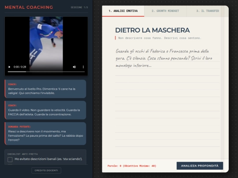Open the 3. Il Transfer tab
This screenshot has width=238, height=178.
[208, 11]
